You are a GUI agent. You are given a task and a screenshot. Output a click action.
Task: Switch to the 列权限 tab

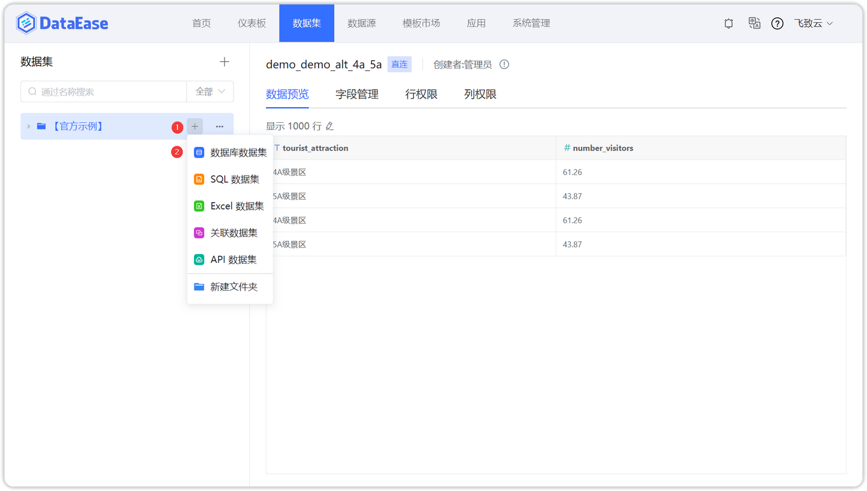click(480, 94)
